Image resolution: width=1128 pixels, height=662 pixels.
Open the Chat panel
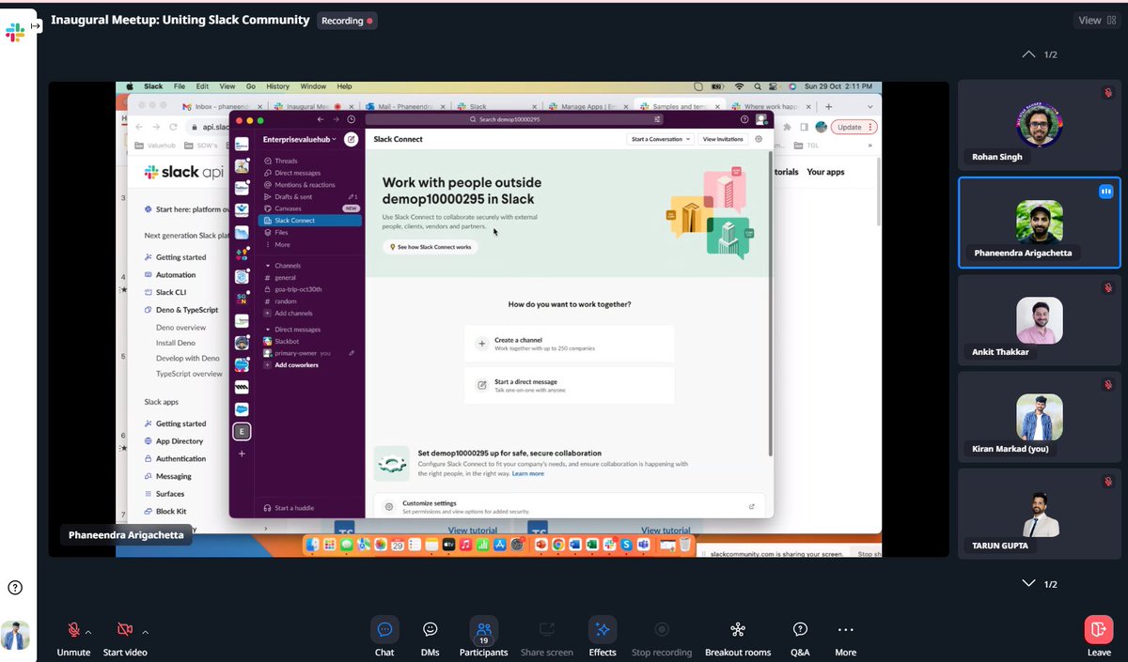(384, 637)
